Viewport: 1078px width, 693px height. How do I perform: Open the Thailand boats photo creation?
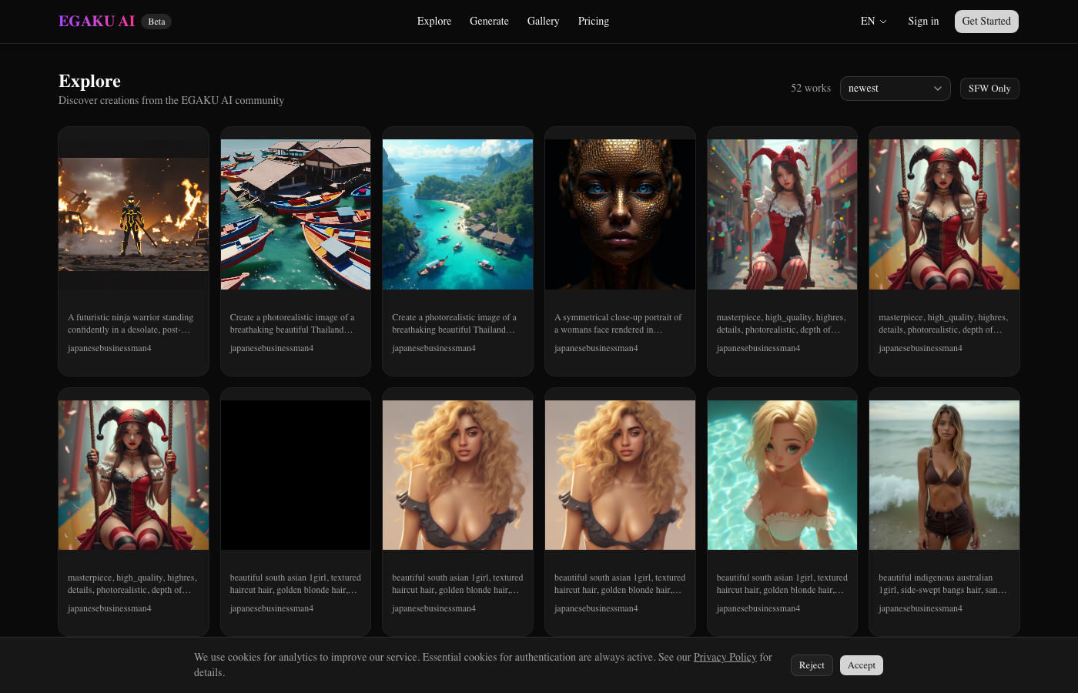click(295, 214)
